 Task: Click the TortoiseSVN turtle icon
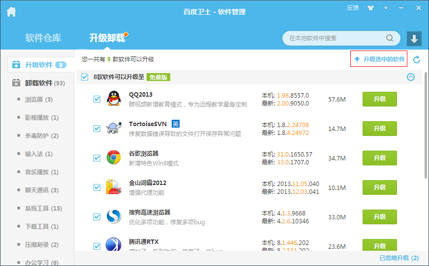pos(114,128)
